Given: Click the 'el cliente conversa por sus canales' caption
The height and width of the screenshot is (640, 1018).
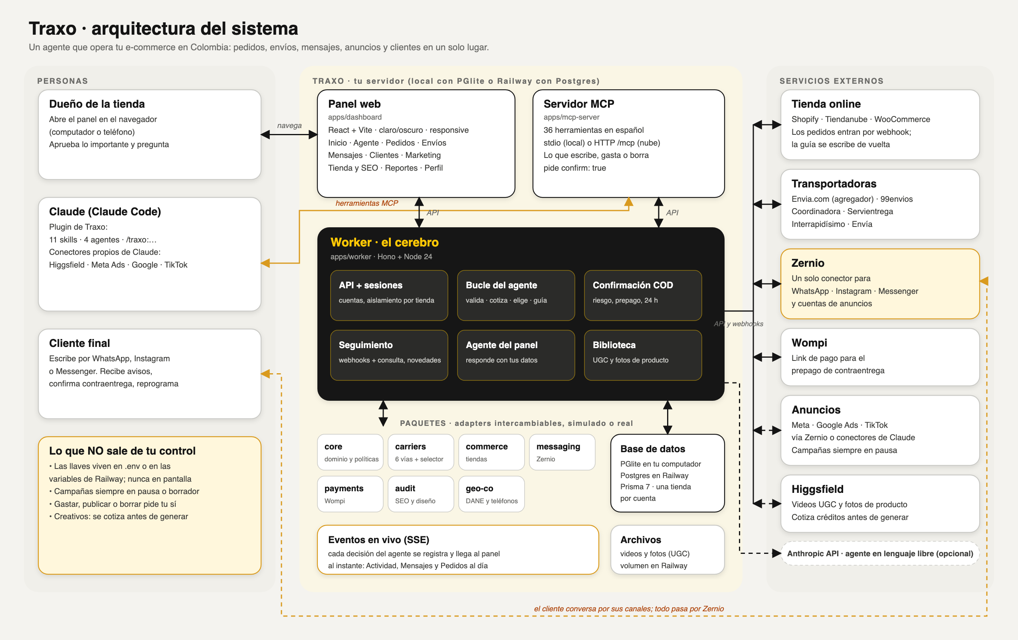Looking at the screenshot, I should pyautogui.click(x=629, y=608).
